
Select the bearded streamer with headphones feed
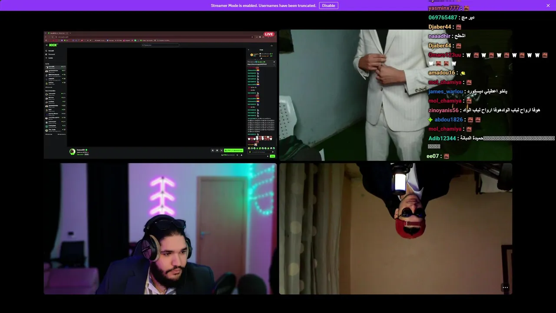tap(160, 229)
